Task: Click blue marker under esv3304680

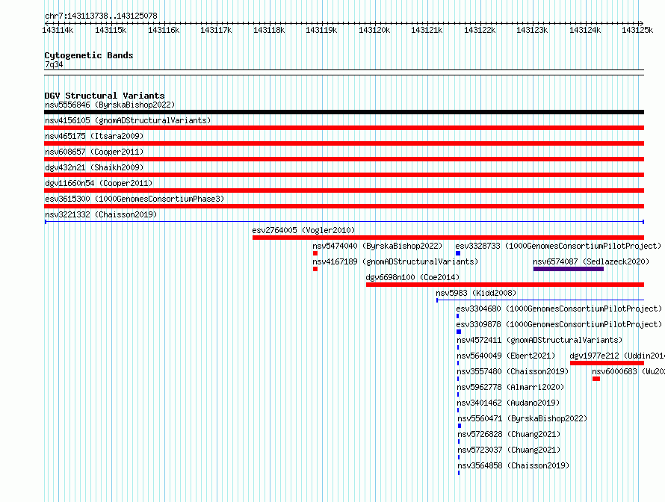Action: 457,316
